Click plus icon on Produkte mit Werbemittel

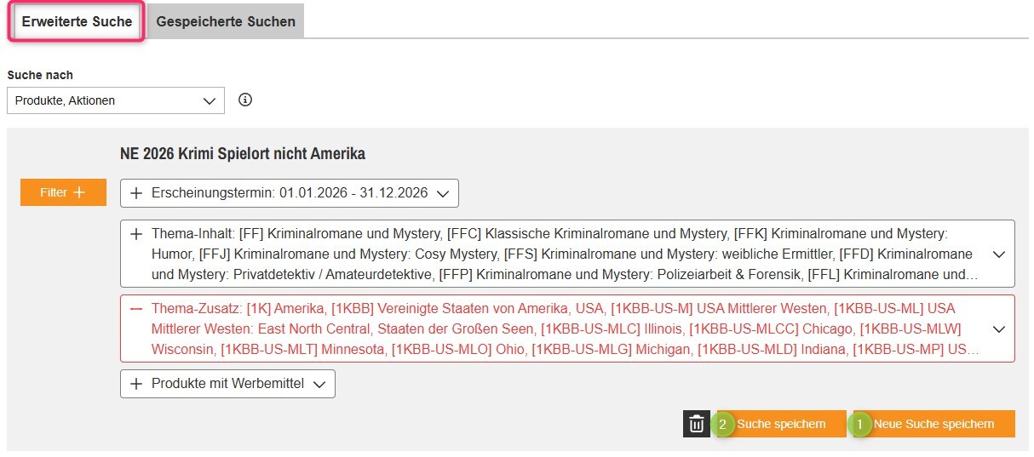pyautogui.click(x=136, y=384)
